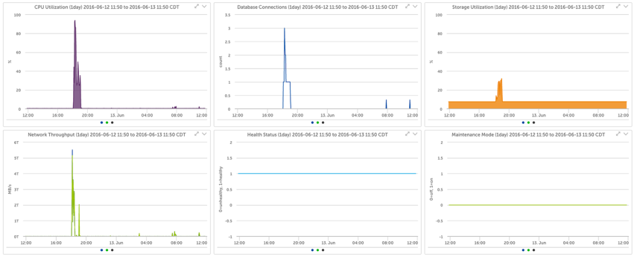Click the 'count' y-axis label on Database Connections

pyautogui.click(x=221, y=62)
